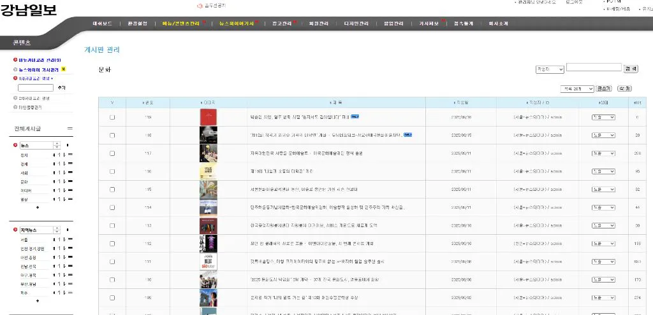This screenshot has height=315, width=653.
Task: Tick the checkbox for post number 109
Action: 112,298
